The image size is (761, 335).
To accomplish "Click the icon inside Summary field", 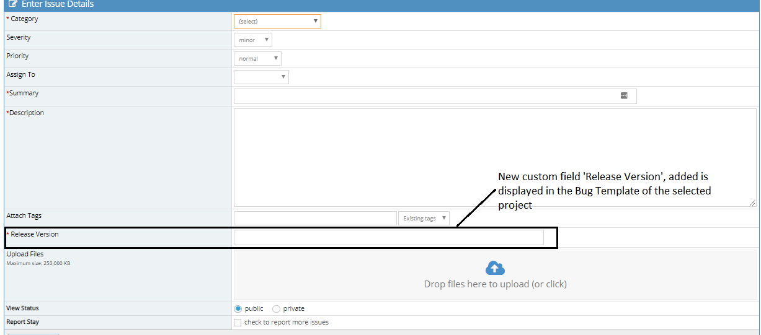I will pos(624,95).
